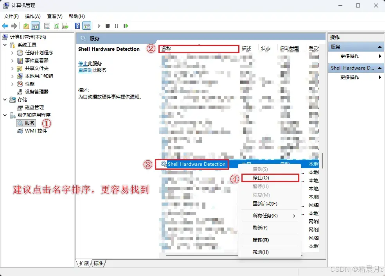The height and width of the screenshot is (276, 385).
Task: Select 共享文件夹 in the tree
Action: pos(37,68)
